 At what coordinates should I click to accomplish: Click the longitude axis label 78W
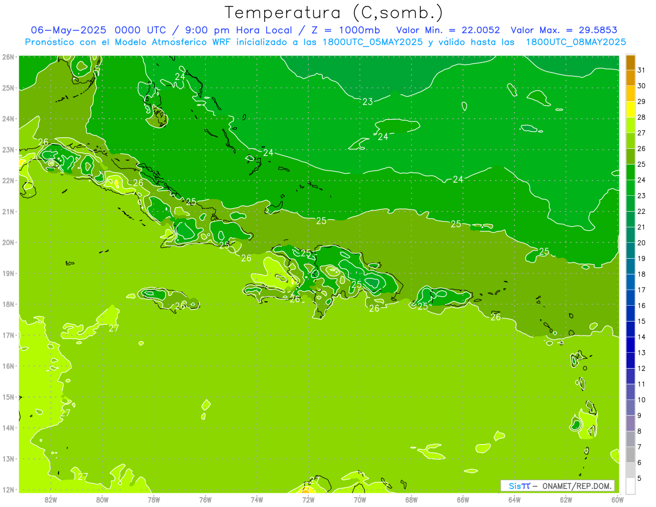154,499
